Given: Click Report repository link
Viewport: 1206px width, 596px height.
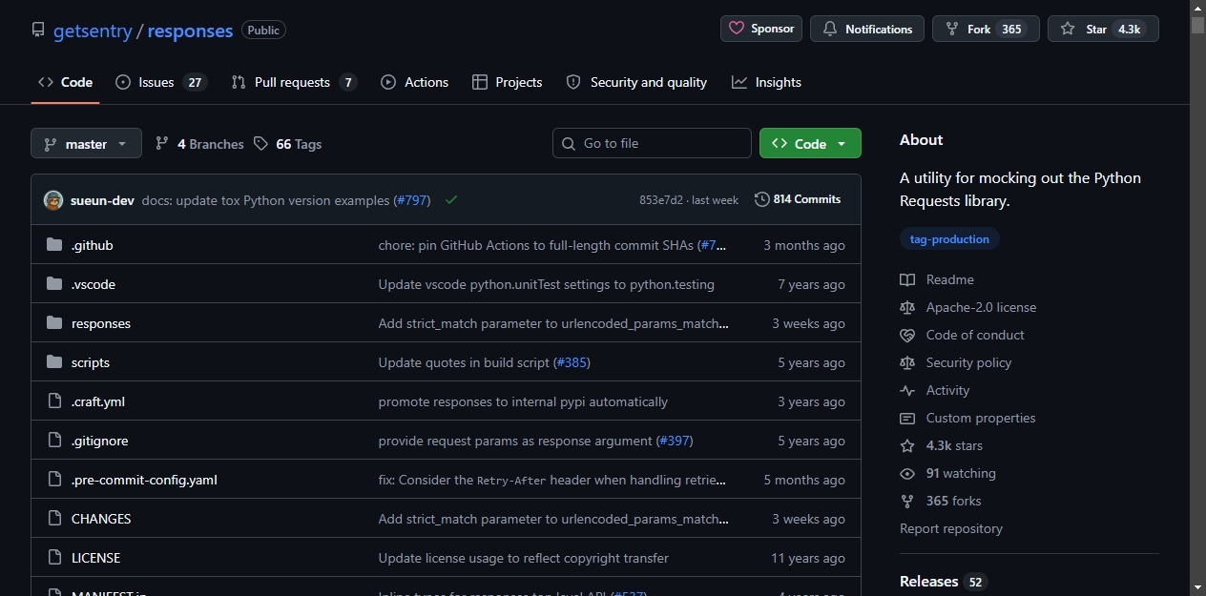Looking at the screenshot, I should [951, 528].
